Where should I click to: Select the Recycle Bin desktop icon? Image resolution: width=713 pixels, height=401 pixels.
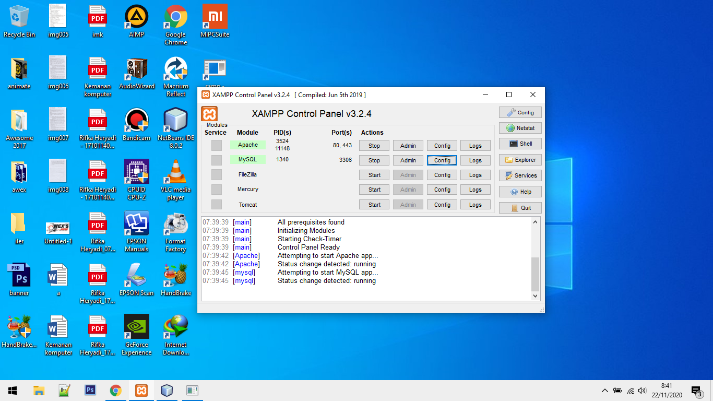coord(19,22)
